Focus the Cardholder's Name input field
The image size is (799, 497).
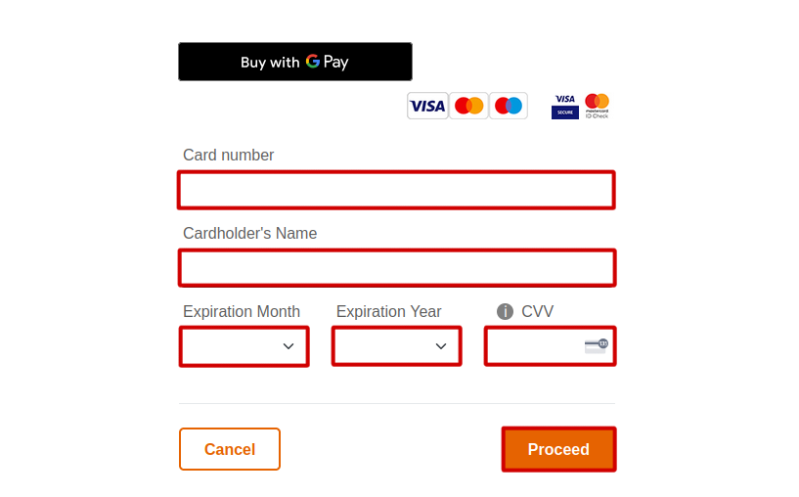tap(396, 268)
